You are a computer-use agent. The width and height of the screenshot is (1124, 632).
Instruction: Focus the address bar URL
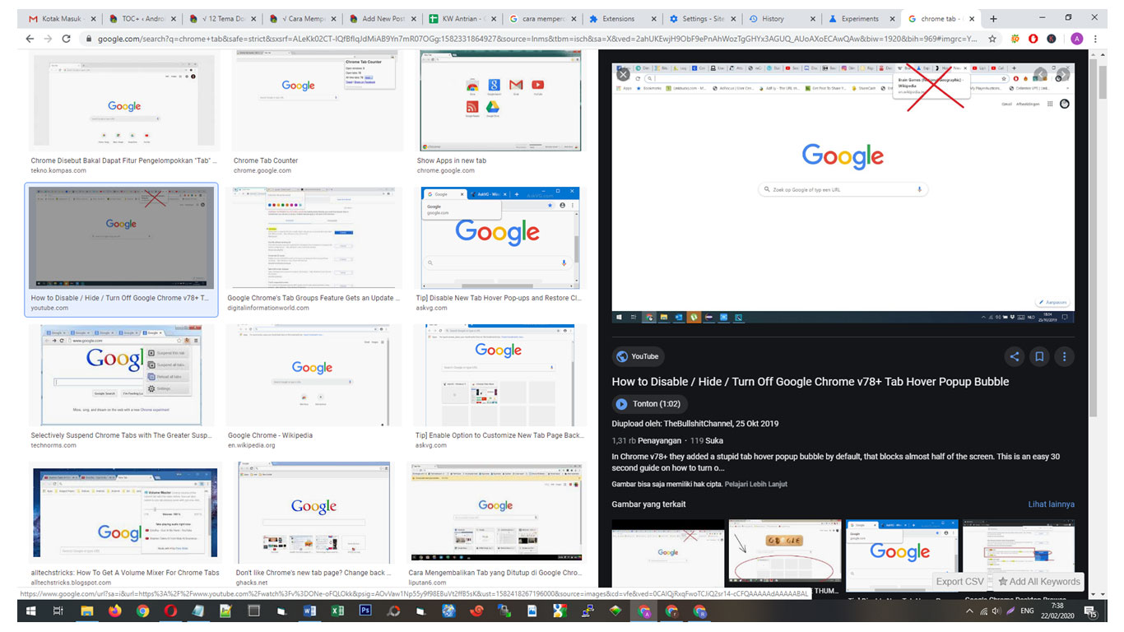[x=538, y=39]
